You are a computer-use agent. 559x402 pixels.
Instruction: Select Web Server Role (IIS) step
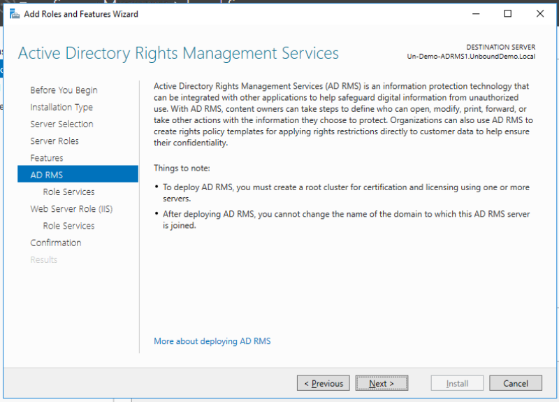pyautogui.click(x=71, y=208)
